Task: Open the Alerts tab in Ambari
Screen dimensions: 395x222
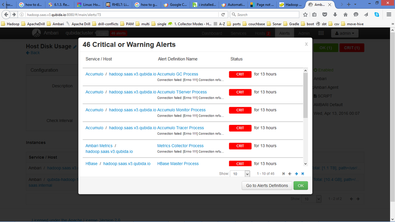Action: [x=284, y=33]
